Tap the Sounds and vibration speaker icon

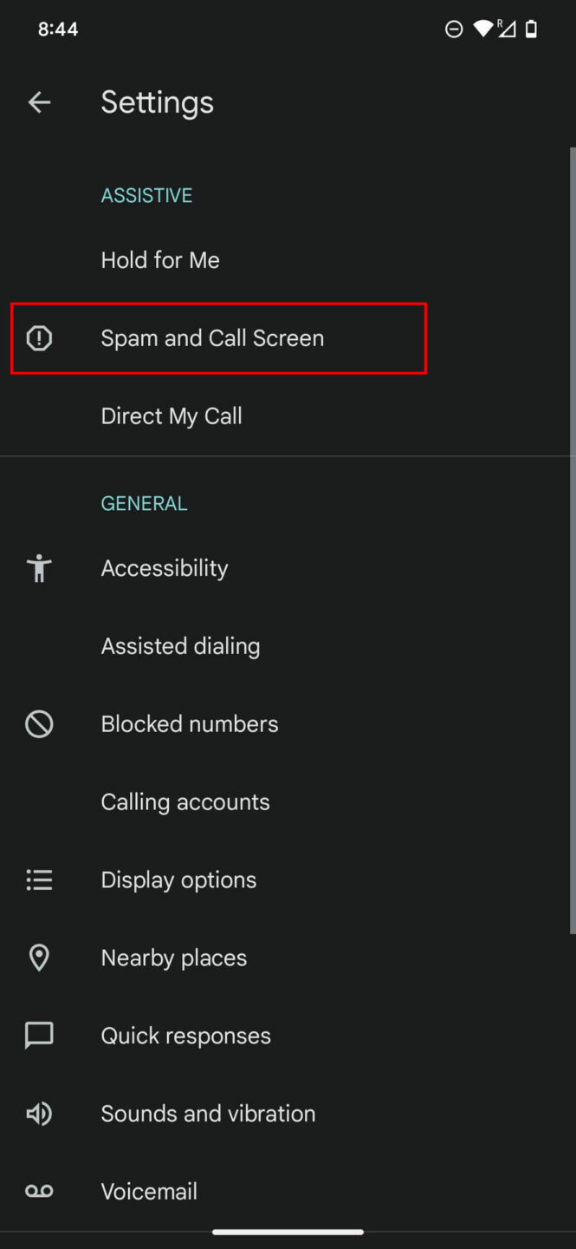pos(39,1113)
